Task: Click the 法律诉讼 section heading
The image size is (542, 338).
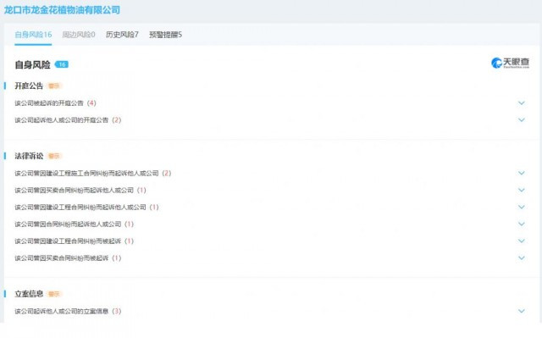Action: [29, 156]
